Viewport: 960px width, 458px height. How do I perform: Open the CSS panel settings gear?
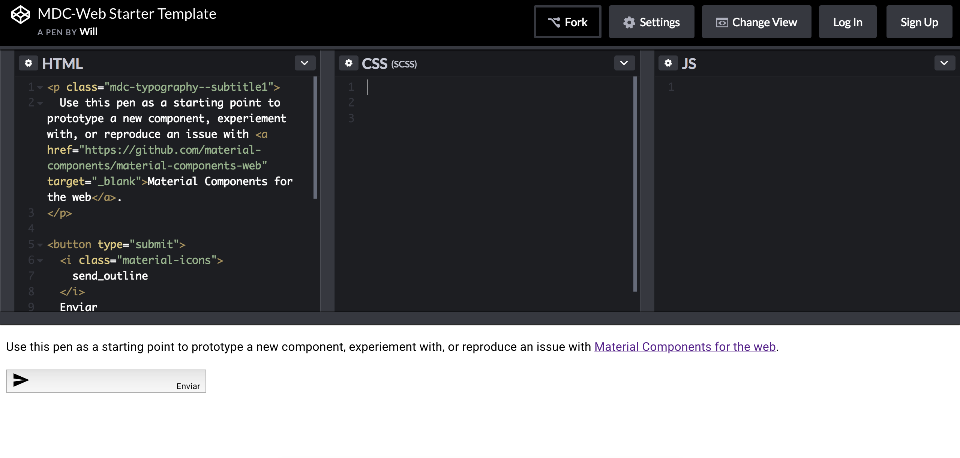click(349, 63)
